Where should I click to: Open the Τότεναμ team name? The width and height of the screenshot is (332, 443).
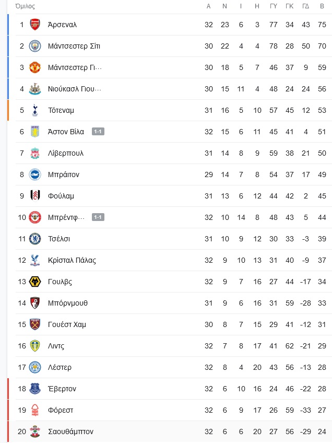click(61, 110)
